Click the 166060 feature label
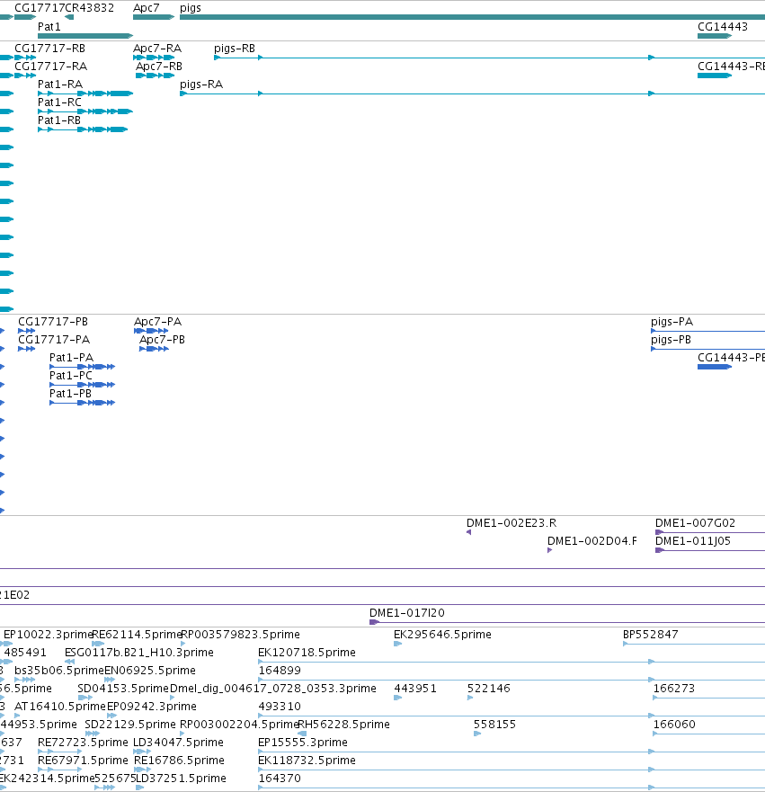The height and width of the screenshot is (792, 765). coord(674,725)
